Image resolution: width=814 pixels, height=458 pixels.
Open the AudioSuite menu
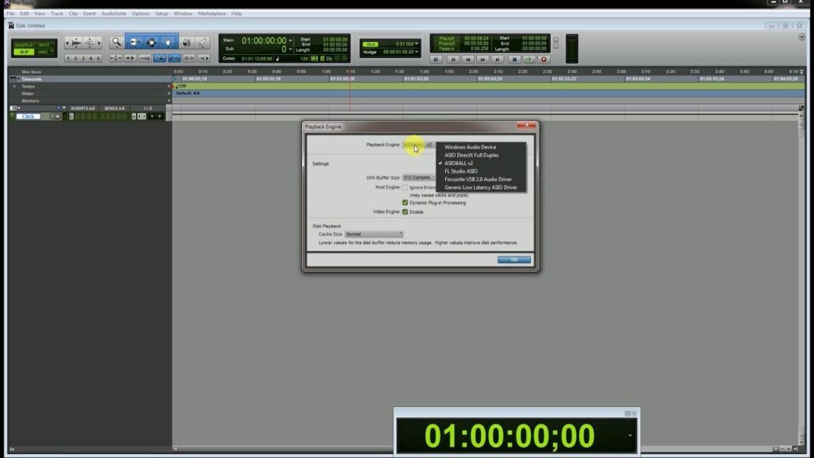pyautogui.click(x=113, y=14)
